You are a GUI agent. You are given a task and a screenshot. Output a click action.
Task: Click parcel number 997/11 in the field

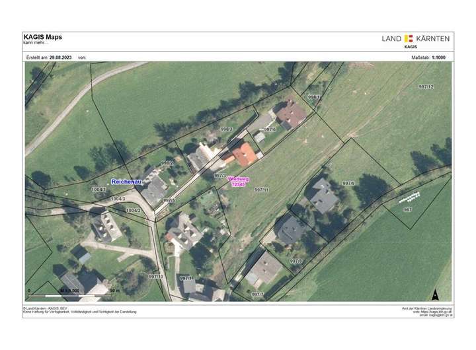pyautogui.click(x=262, y=190)
